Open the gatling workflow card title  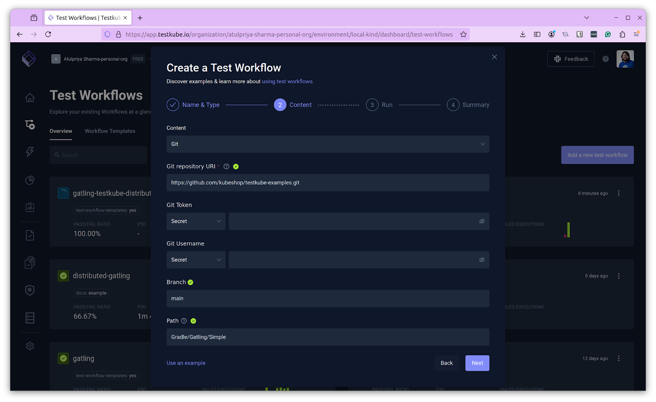pyautogui.click(x=83, y=359)
